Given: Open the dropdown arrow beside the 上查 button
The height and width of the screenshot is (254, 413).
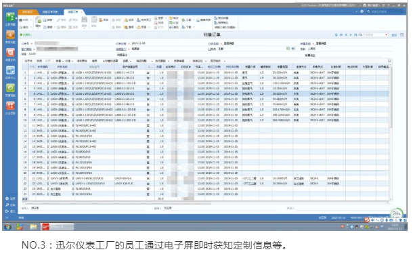Looking at the screenshot, I should click(x=194, y=20).
